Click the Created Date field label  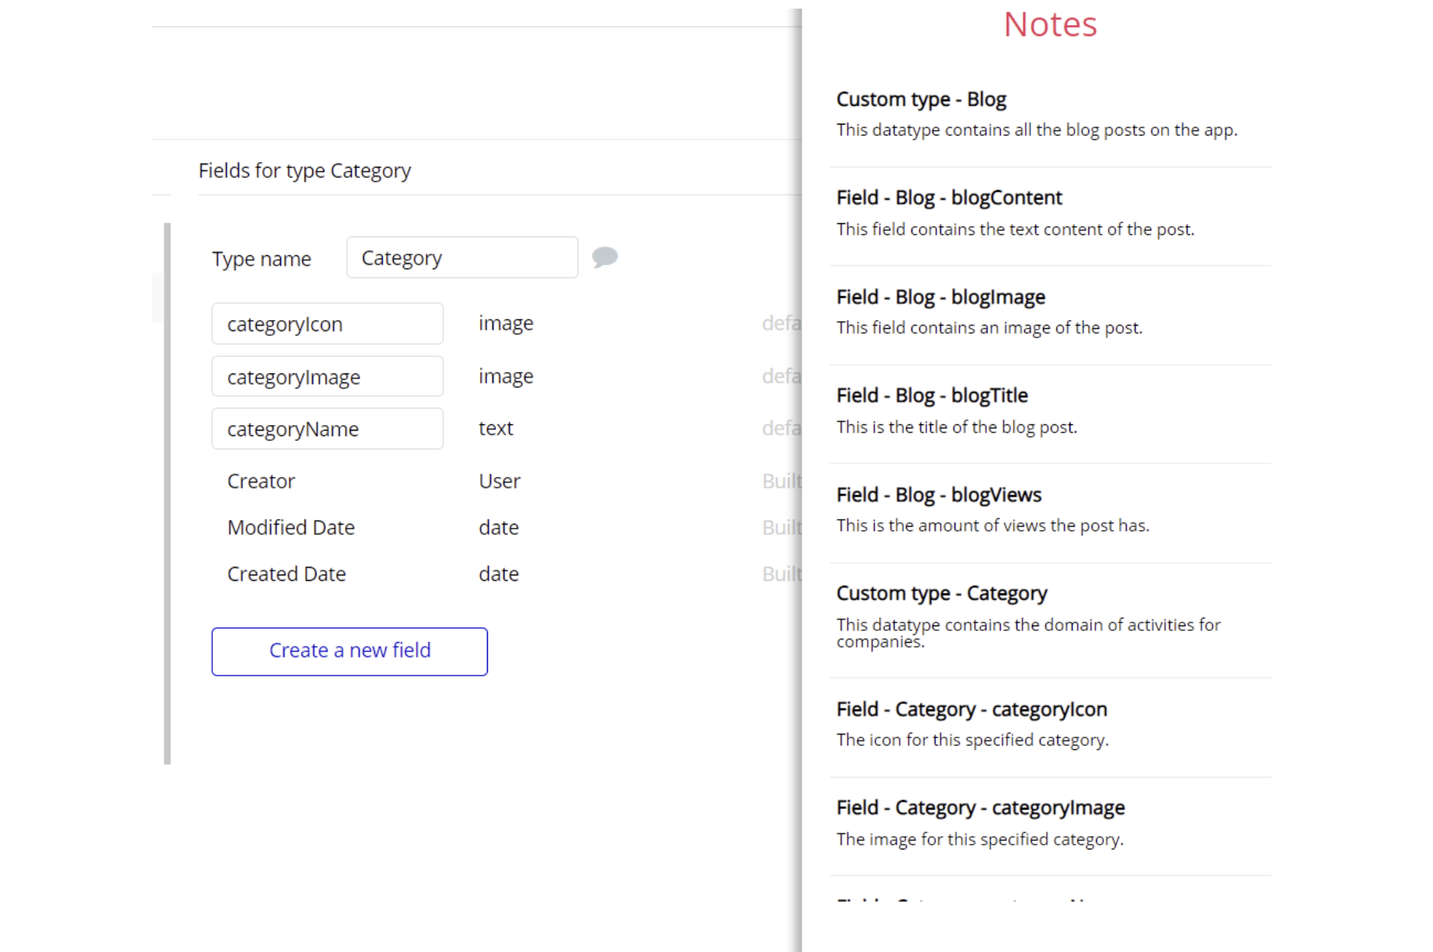(x=286, y=574)
